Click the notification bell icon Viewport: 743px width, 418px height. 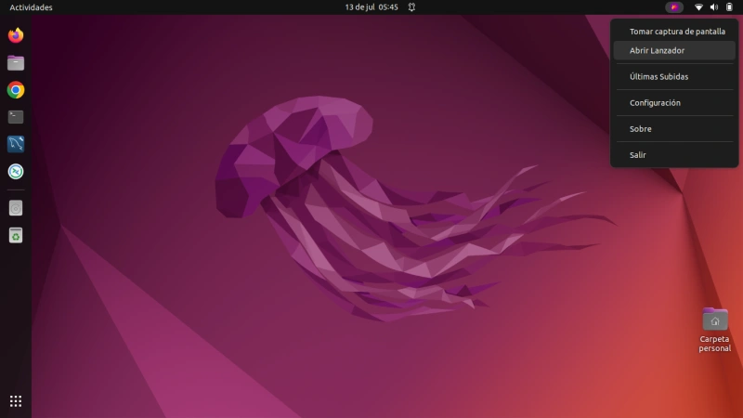coord(411,7)
